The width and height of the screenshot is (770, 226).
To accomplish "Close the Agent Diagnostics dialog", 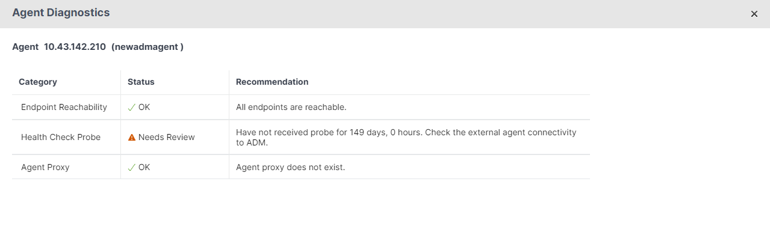I will 754,14.
